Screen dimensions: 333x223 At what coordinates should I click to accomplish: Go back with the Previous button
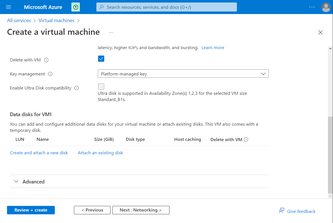tap(92, 210)
